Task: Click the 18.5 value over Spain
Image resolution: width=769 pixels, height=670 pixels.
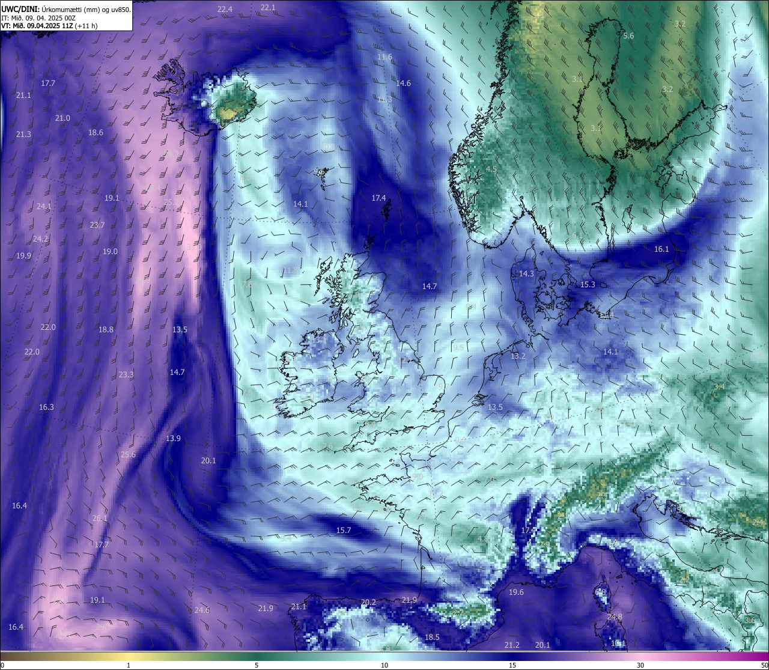Action: coord(432,638)
